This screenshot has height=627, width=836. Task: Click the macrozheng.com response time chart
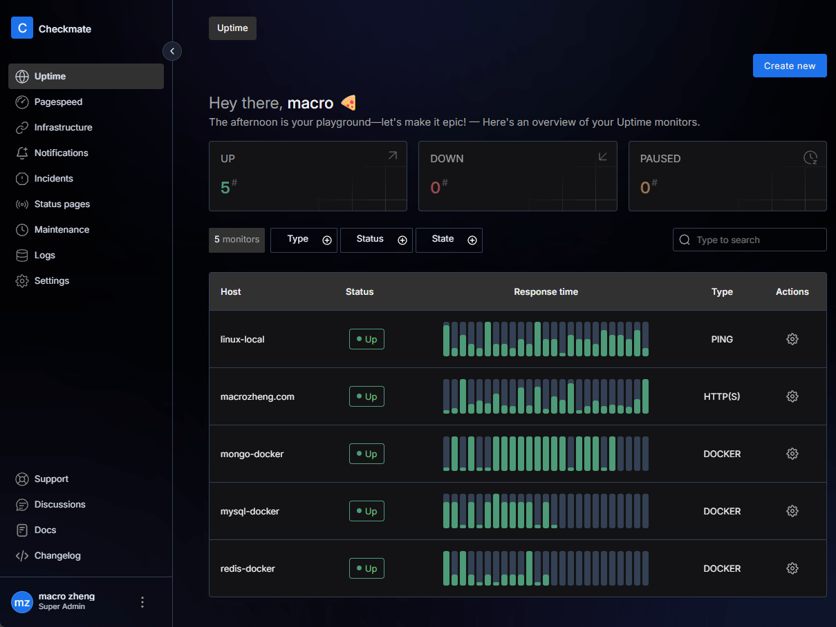click(546, 396)
